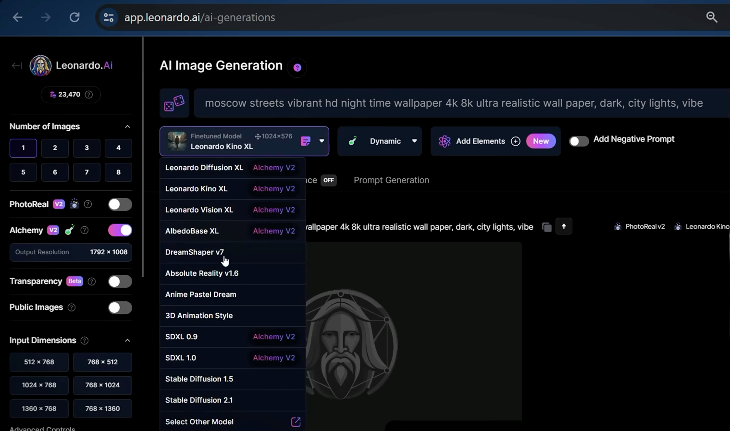Select 5 as number of images
The width and height of the screenshot is (730, 431).
click(23, 172)
